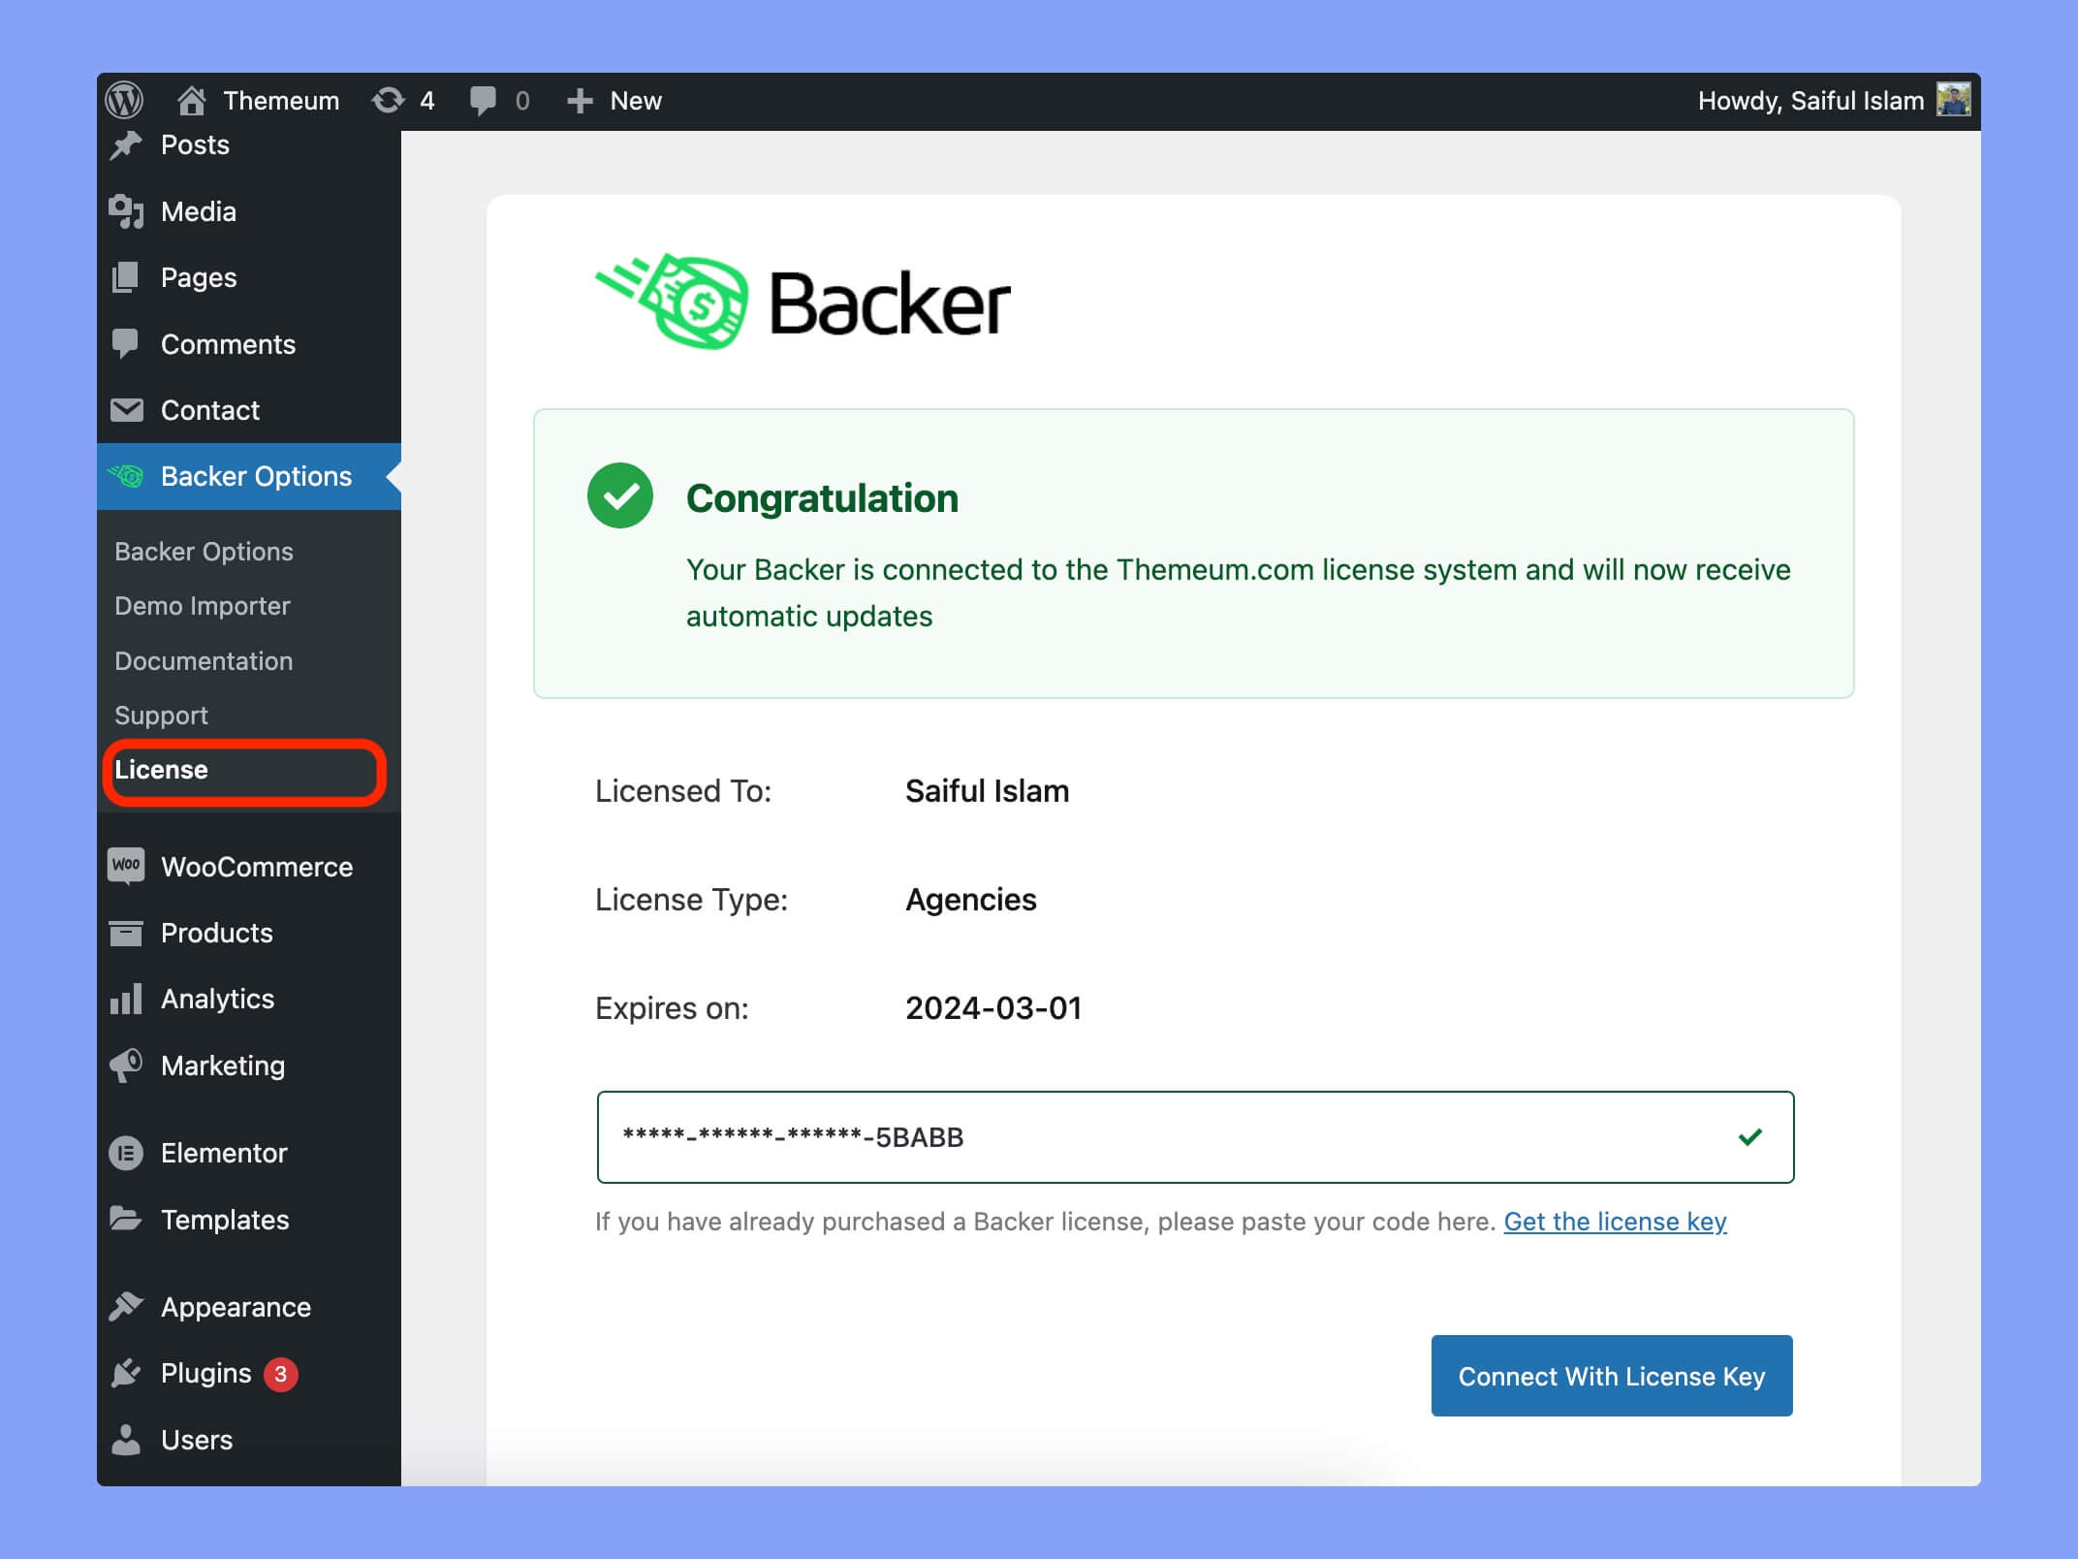Click the Comments speech icon in sidebar
Image resolution: width=2078 pixels, height=1559 pixels.
click(x=126, y=344)
